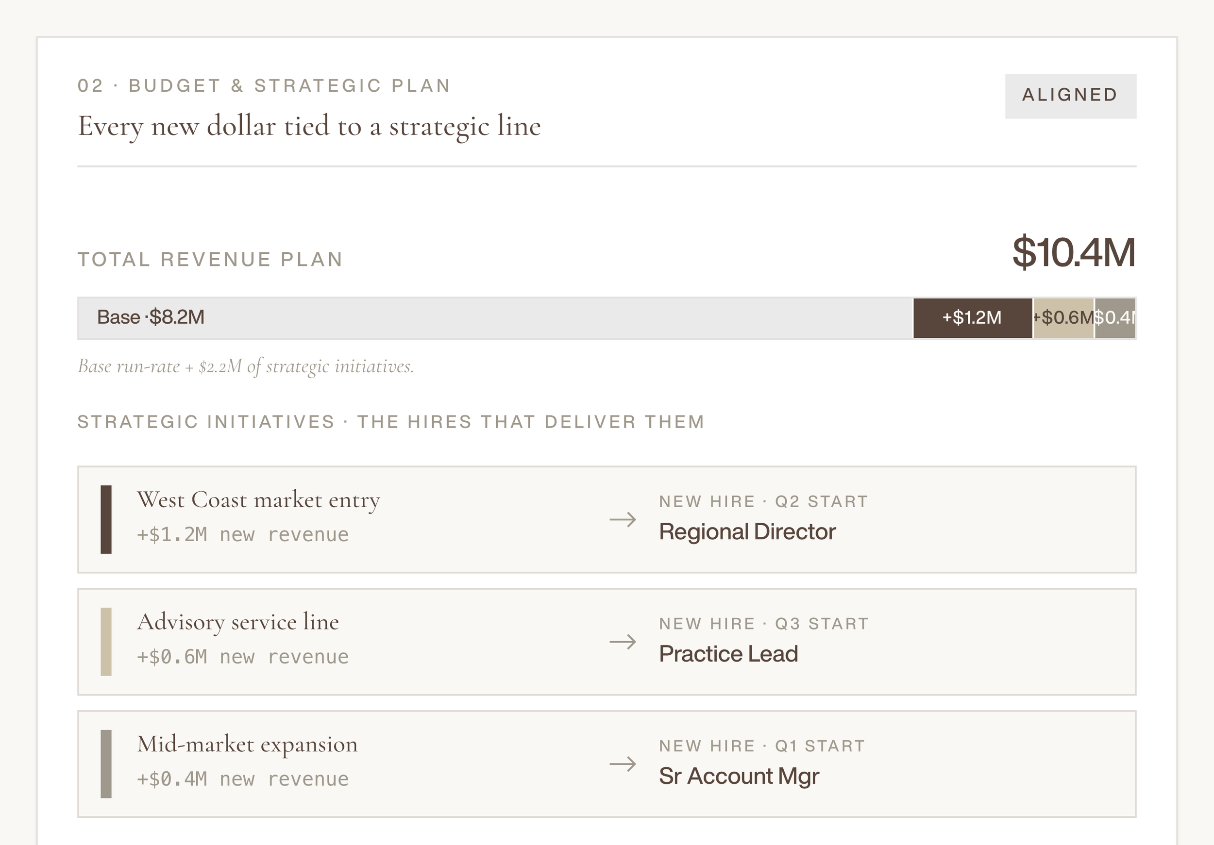Viewport: 1214px width, 845px height.
Task: Click the arrow beside Mid-market expansion
Action: 623,763
